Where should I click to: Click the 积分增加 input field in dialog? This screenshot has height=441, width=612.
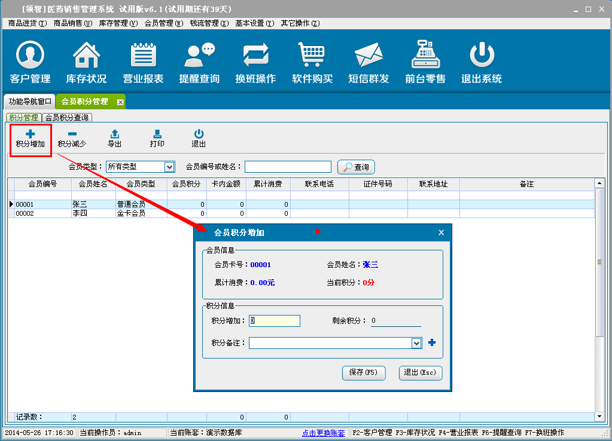275,321
